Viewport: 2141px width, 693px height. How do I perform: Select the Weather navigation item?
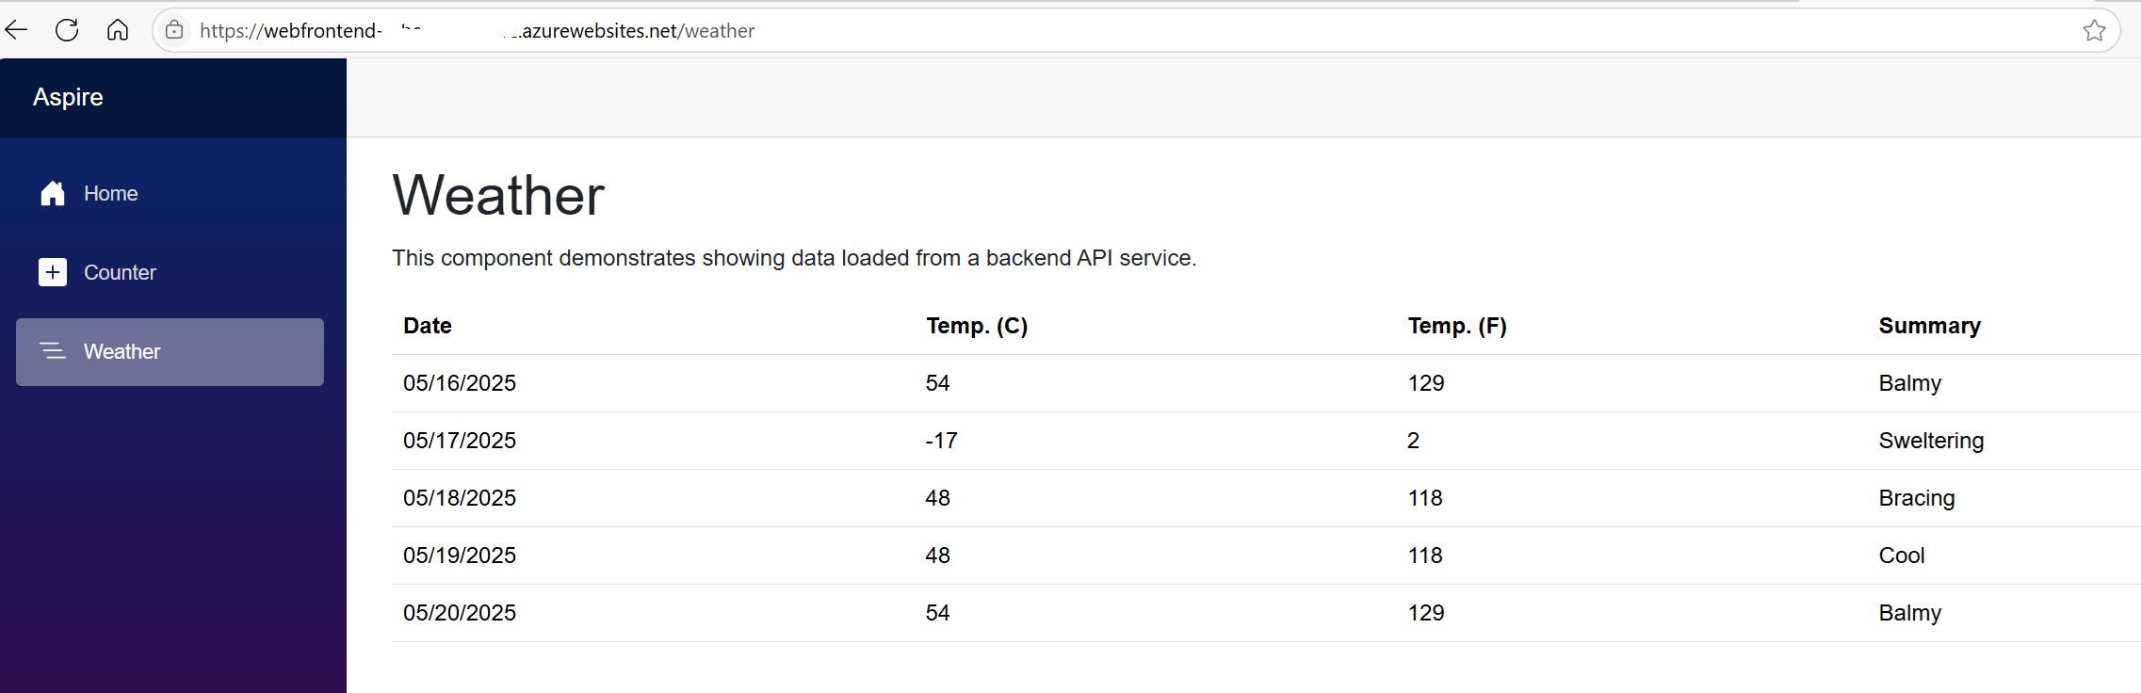tap(122, 351)
